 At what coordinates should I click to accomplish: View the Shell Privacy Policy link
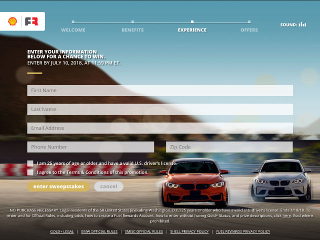(x=188, y=232)
